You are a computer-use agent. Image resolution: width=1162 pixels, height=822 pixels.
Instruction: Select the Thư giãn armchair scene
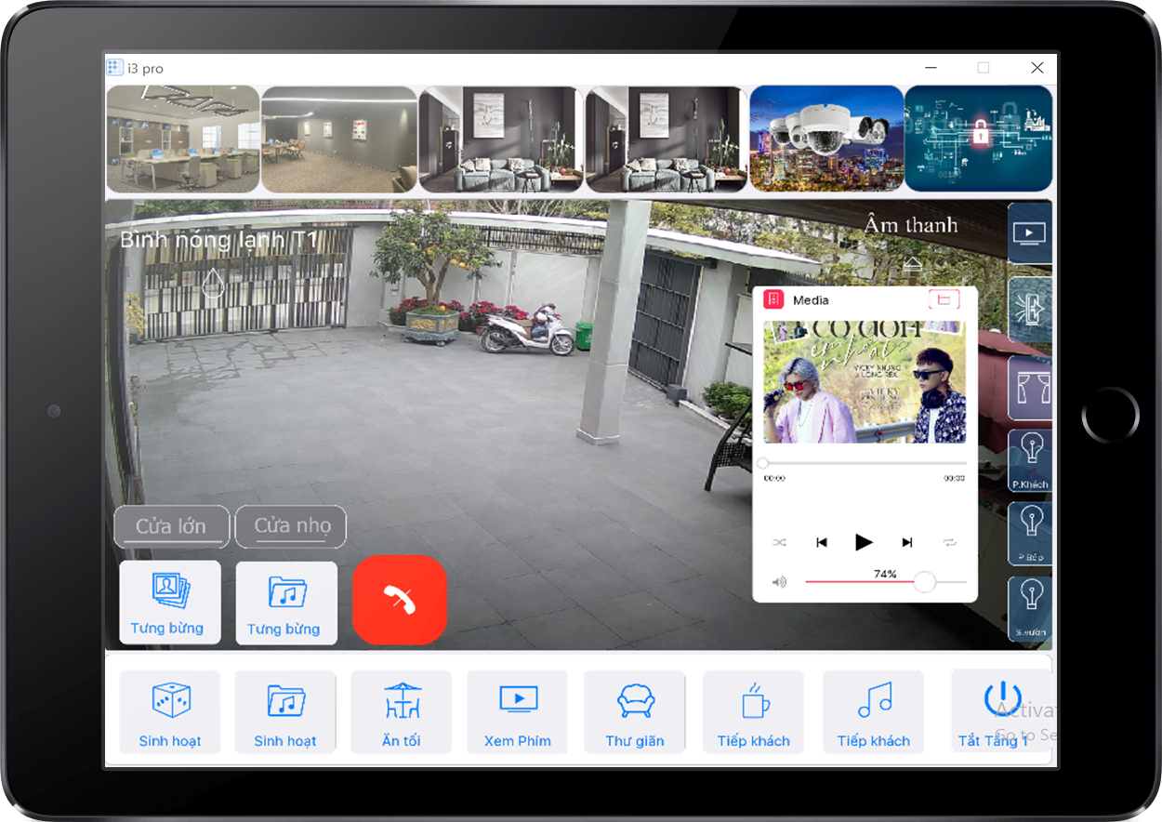click(x=635, y=711)
